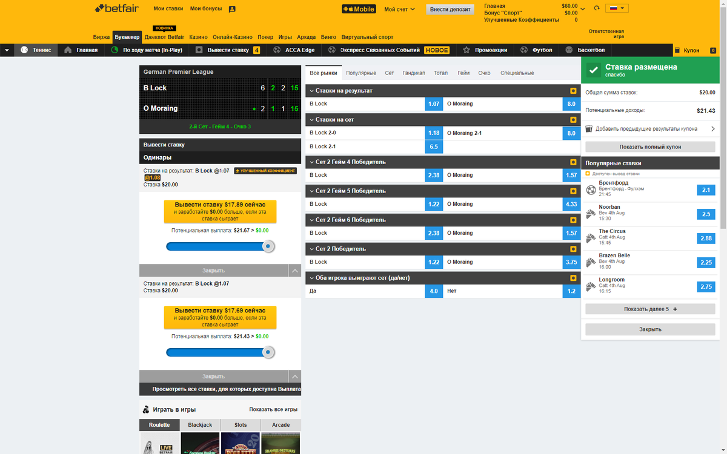This screenshot has height=454, width=727.
Task: Select the Специальные markets tab
Action: (x=517, y=73)
